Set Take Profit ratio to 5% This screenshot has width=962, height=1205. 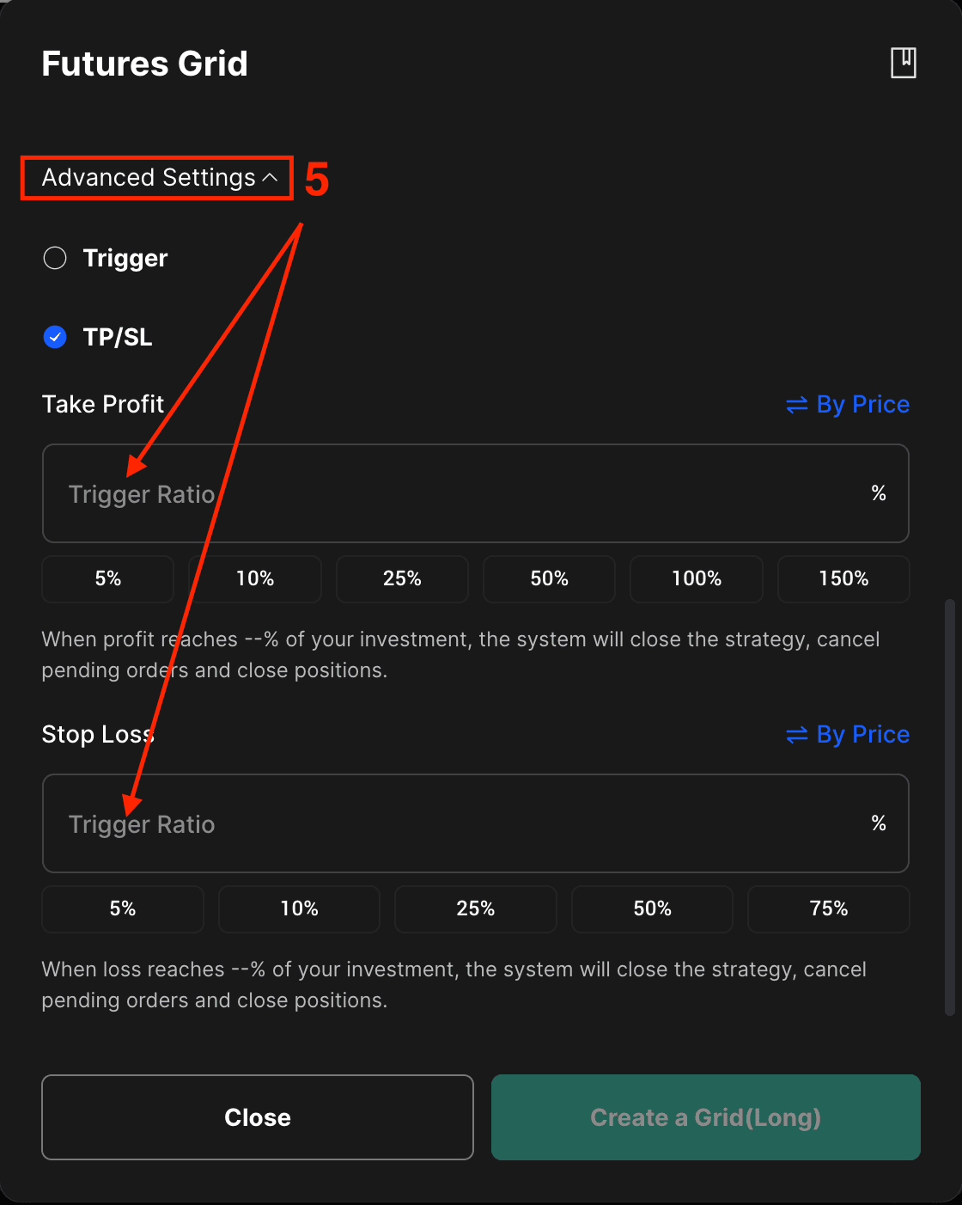point(108,578)
